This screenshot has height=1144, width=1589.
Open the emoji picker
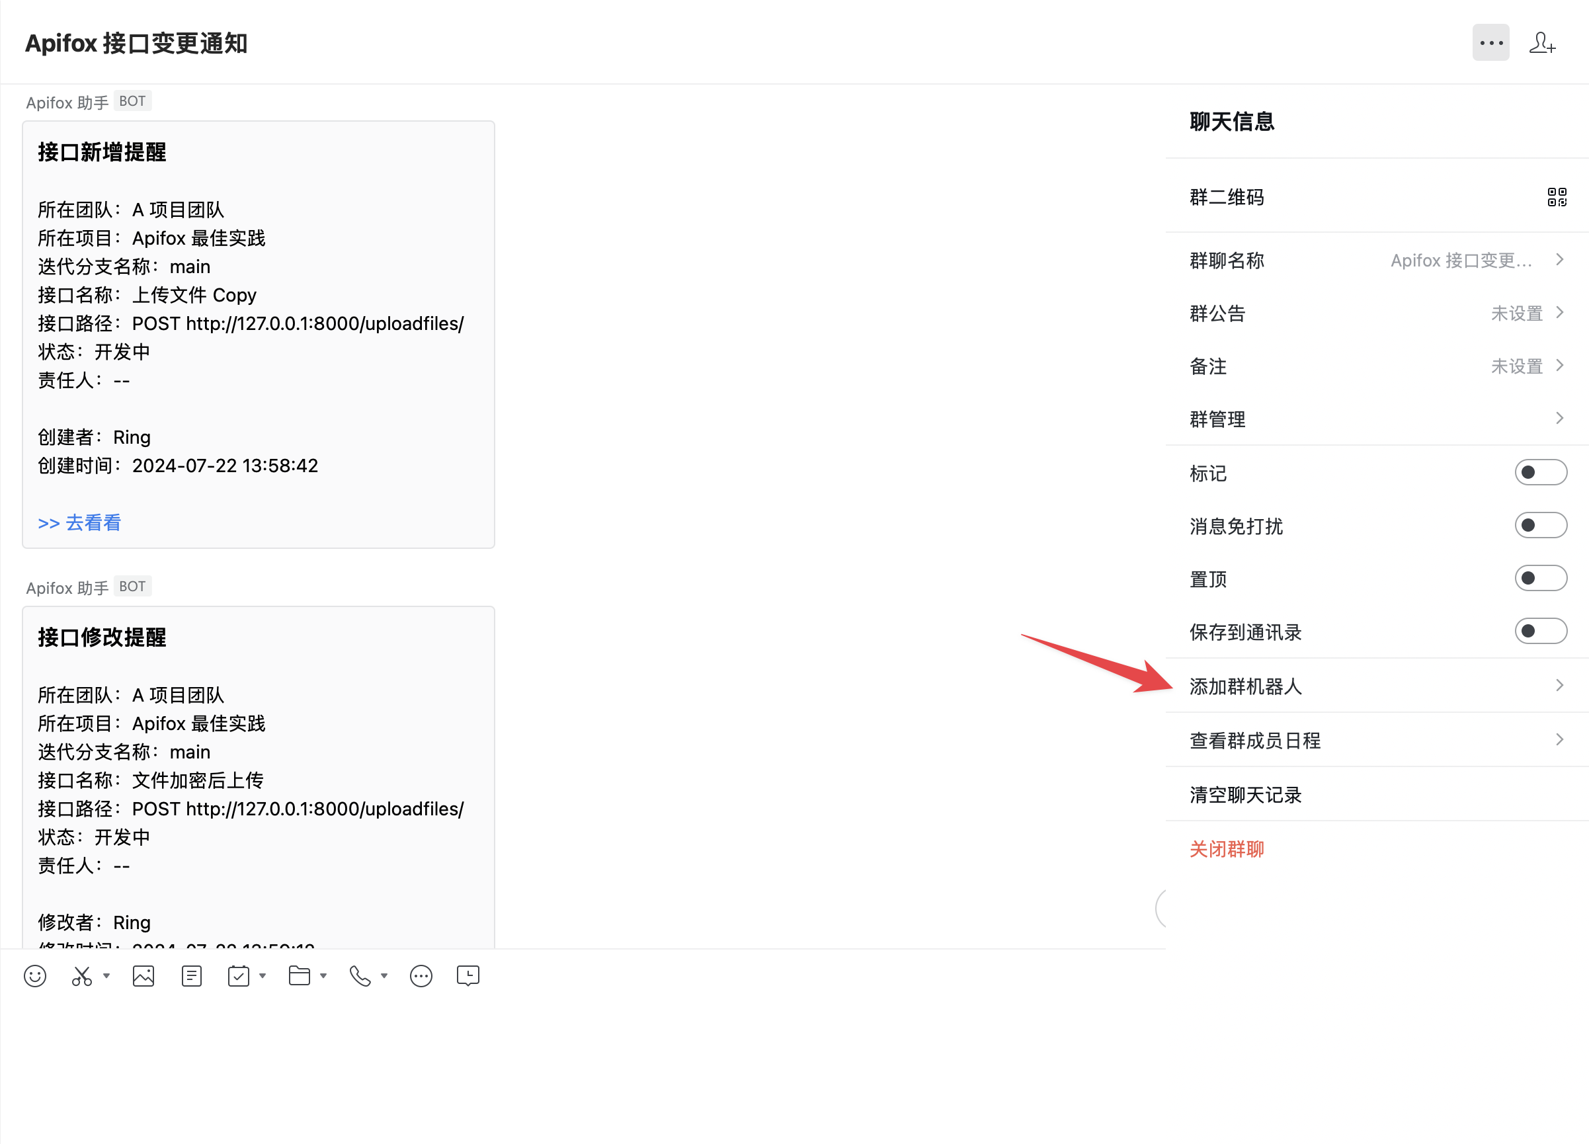pyautogui.click(x=34, y=975)
